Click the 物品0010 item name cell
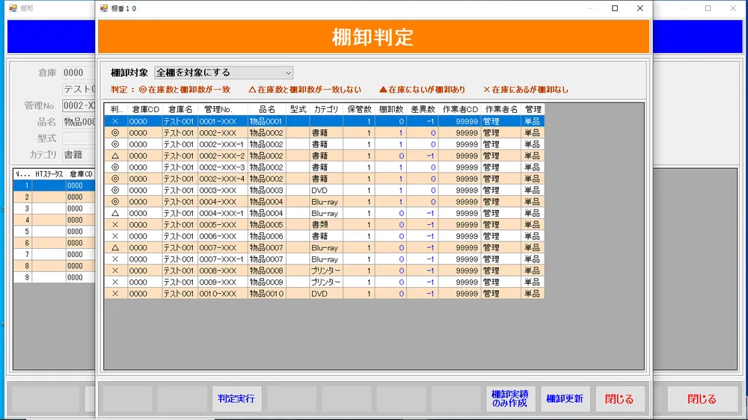 tap(267, 294)
